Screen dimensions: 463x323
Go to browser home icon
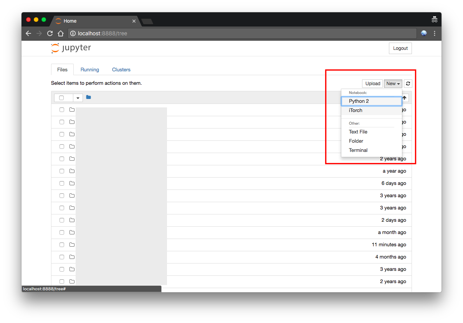pyautogui.click(x=60, y=33)
